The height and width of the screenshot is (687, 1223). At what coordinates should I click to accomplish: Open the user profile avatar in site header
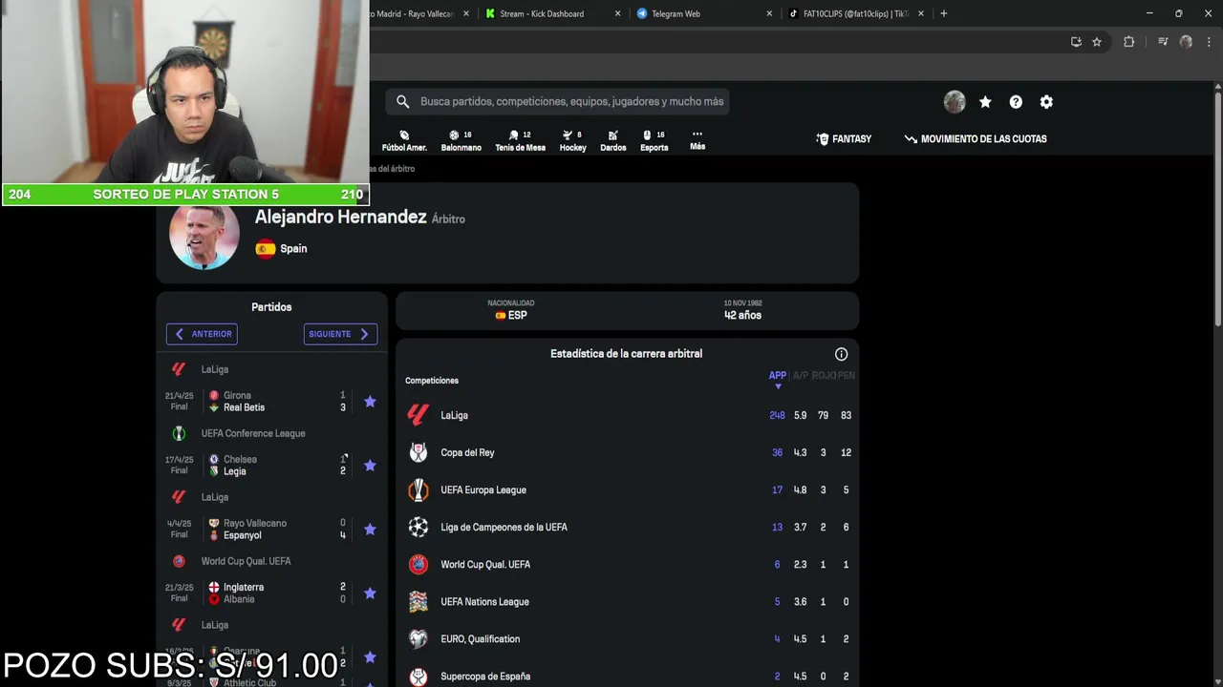click(x=955, y=102)
